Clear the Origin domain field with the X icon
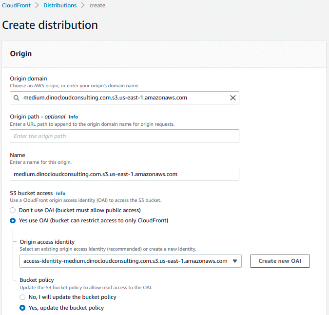Image resolution: width=329 pixels, height=315 pixels. [233, 98]
